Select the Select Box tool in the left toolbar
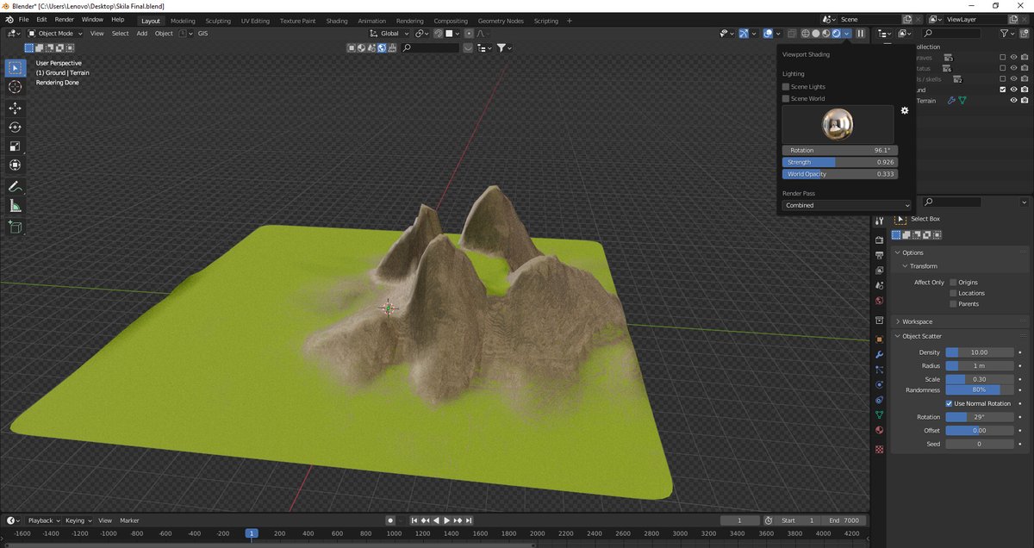Screen dimensions: 1034x548 pos(15,68)
